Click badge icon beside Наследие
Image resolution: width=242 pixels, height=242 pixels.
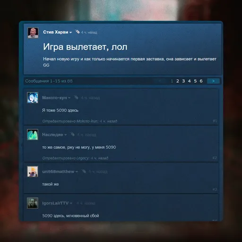(72, 134)
